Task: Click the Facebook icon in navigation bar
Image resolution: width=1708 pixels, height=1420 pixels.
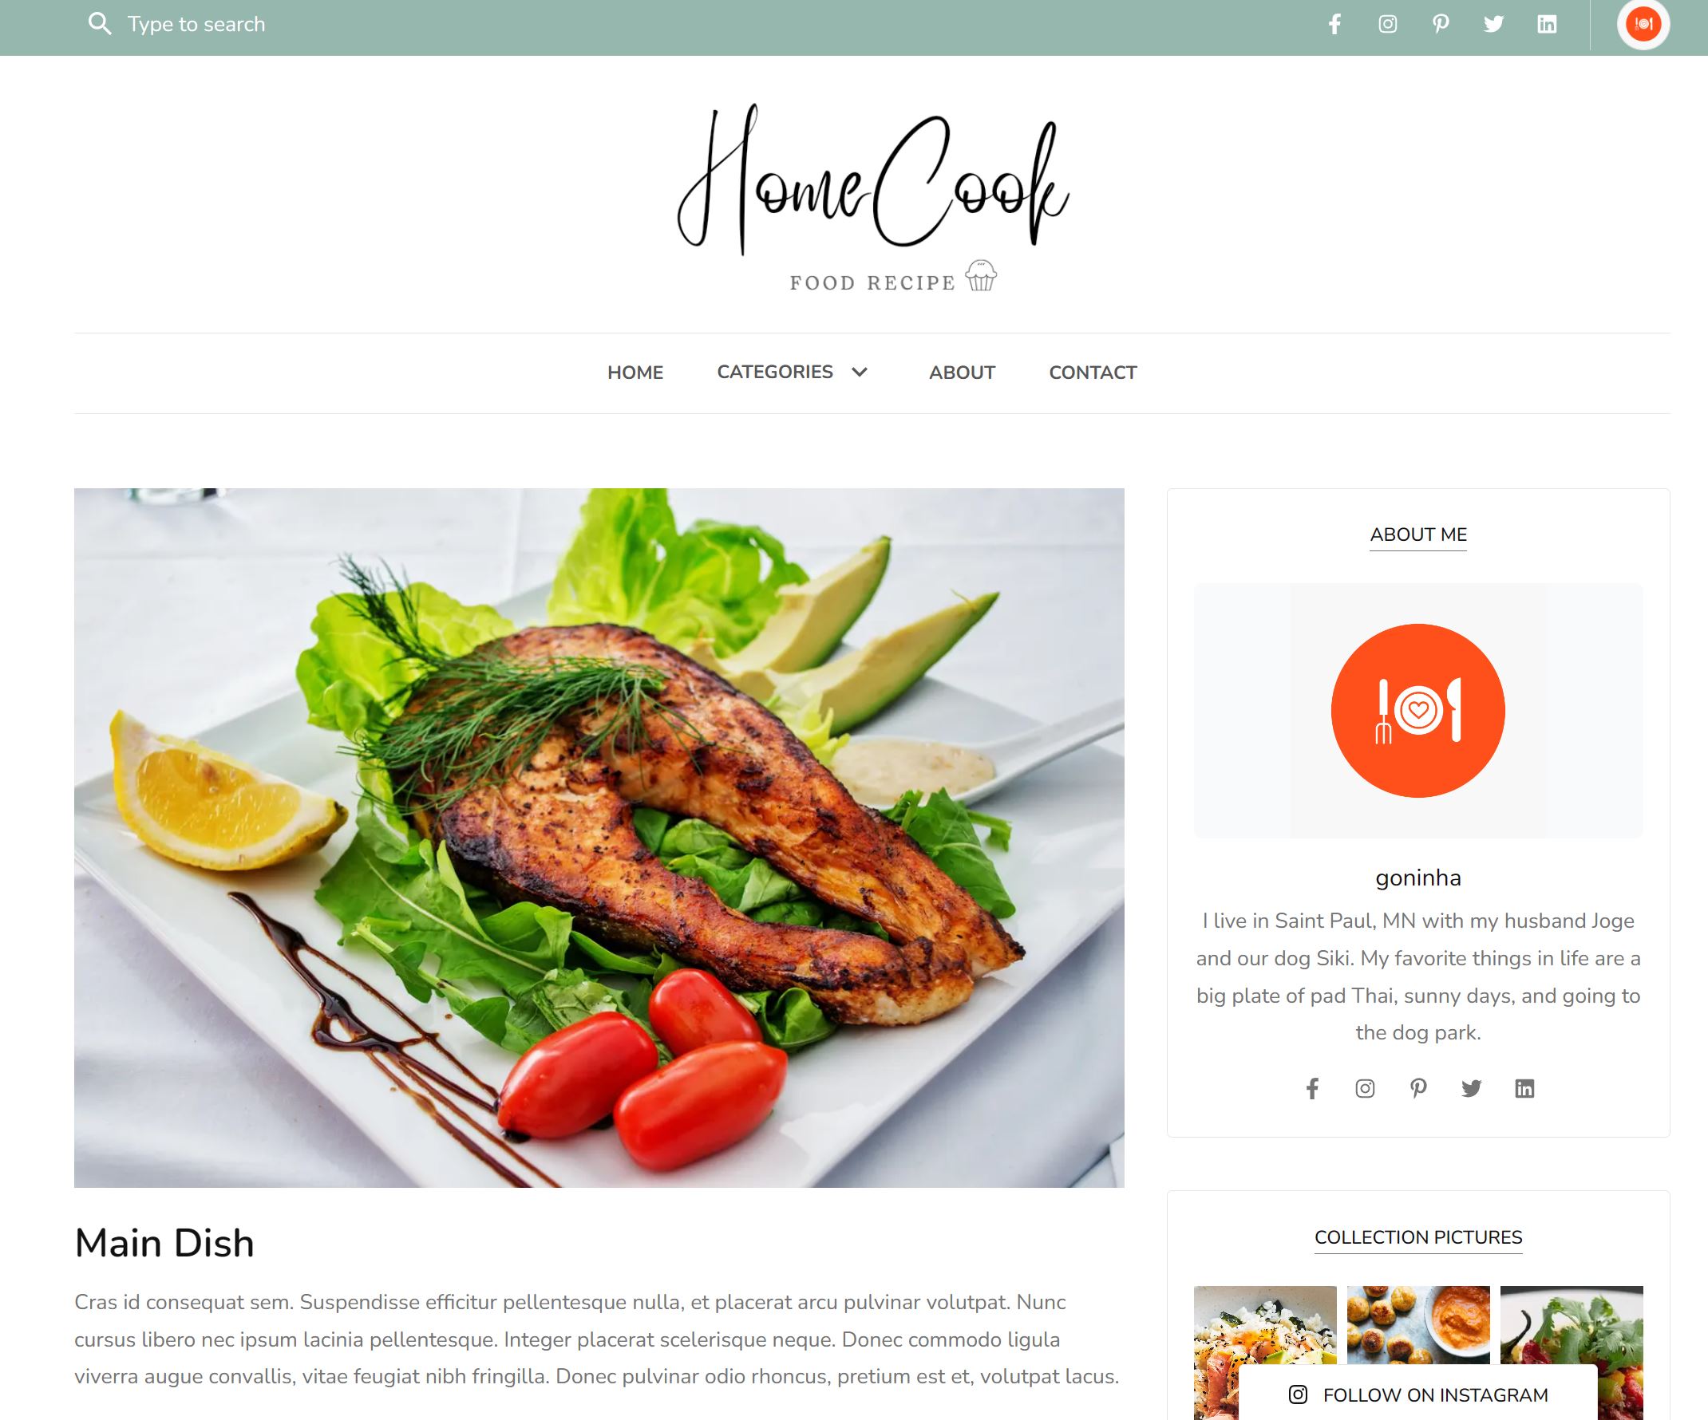Action: click(x=1334, y=24)
